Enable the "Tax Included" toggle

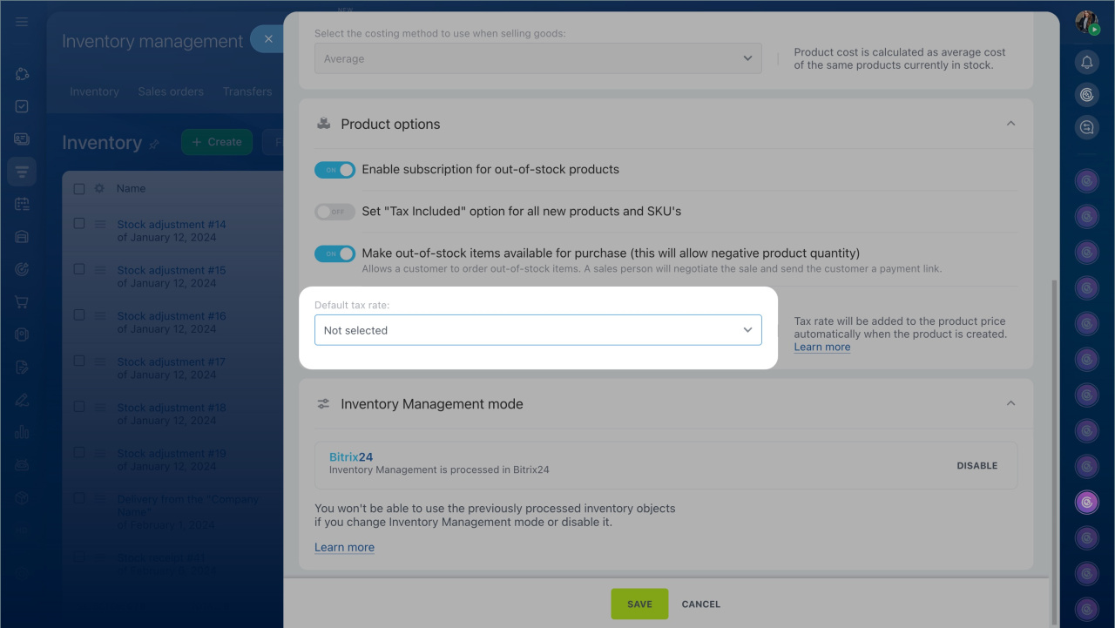[334, 212]
